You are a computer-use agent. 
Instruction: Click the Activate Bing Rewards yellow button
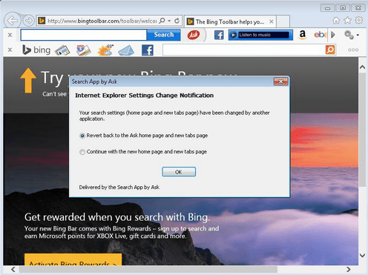(73, 259)
